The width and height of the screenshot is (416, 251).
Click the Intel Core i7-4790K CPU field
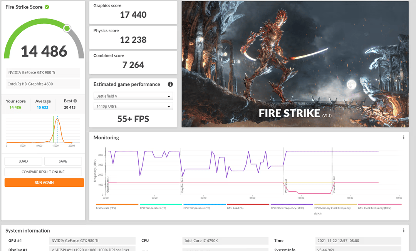pos(225,241)
